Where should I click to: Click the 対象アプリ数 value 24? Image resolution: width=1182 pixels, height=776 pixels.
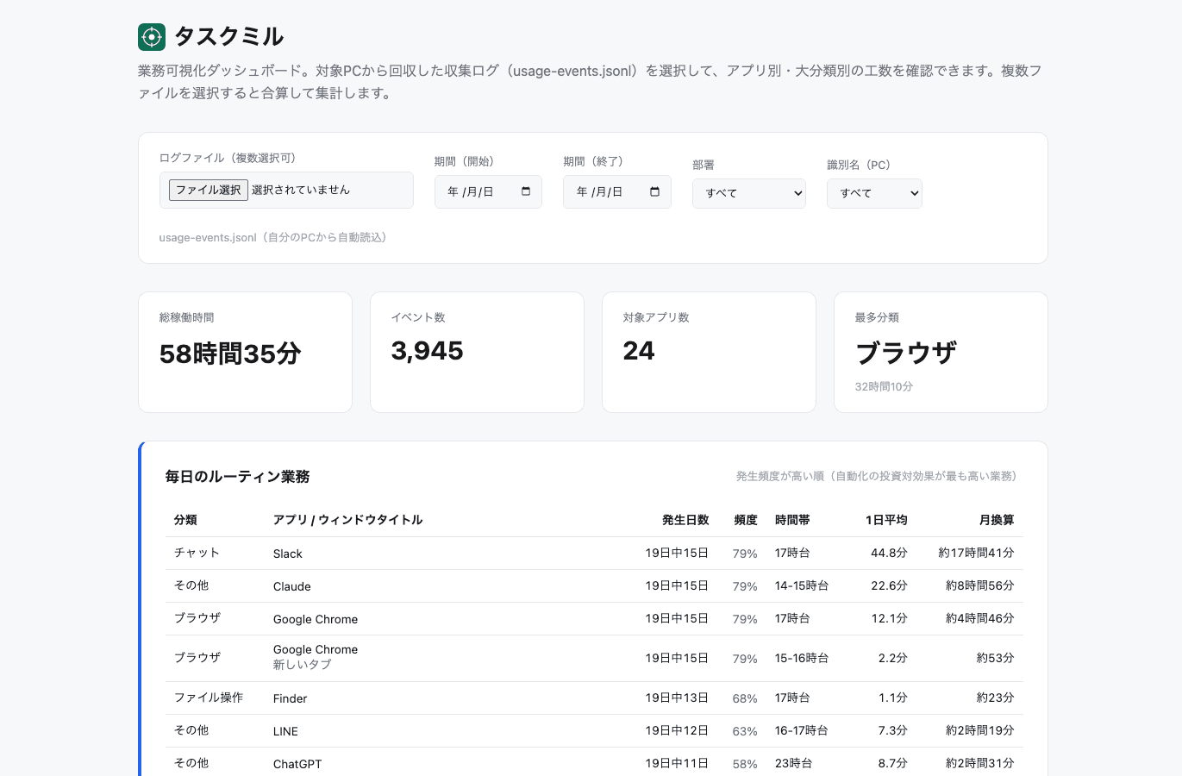click(x=639, y=351)
